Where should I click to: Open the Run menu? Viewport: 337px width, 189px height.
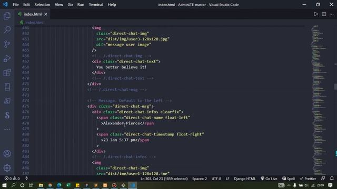coord(81,5)
